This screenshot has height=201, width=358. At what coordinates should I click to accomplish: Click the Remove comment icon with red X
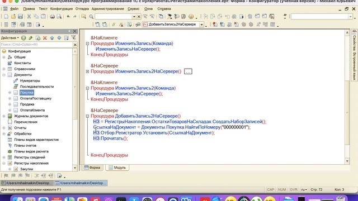coord(121,25)
